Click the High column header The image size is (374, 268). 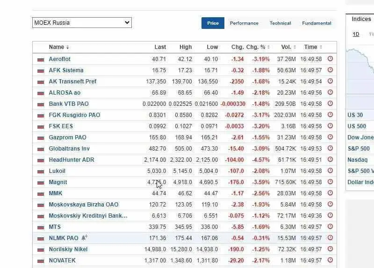tap(186, 47)
